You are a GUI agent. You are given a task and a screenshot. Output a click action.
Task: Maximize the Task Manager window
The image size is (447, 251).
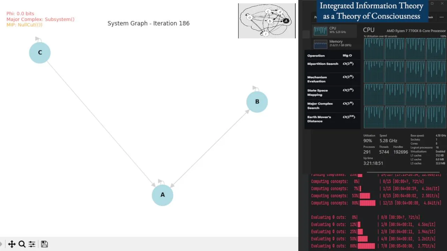tap(432, 3)
